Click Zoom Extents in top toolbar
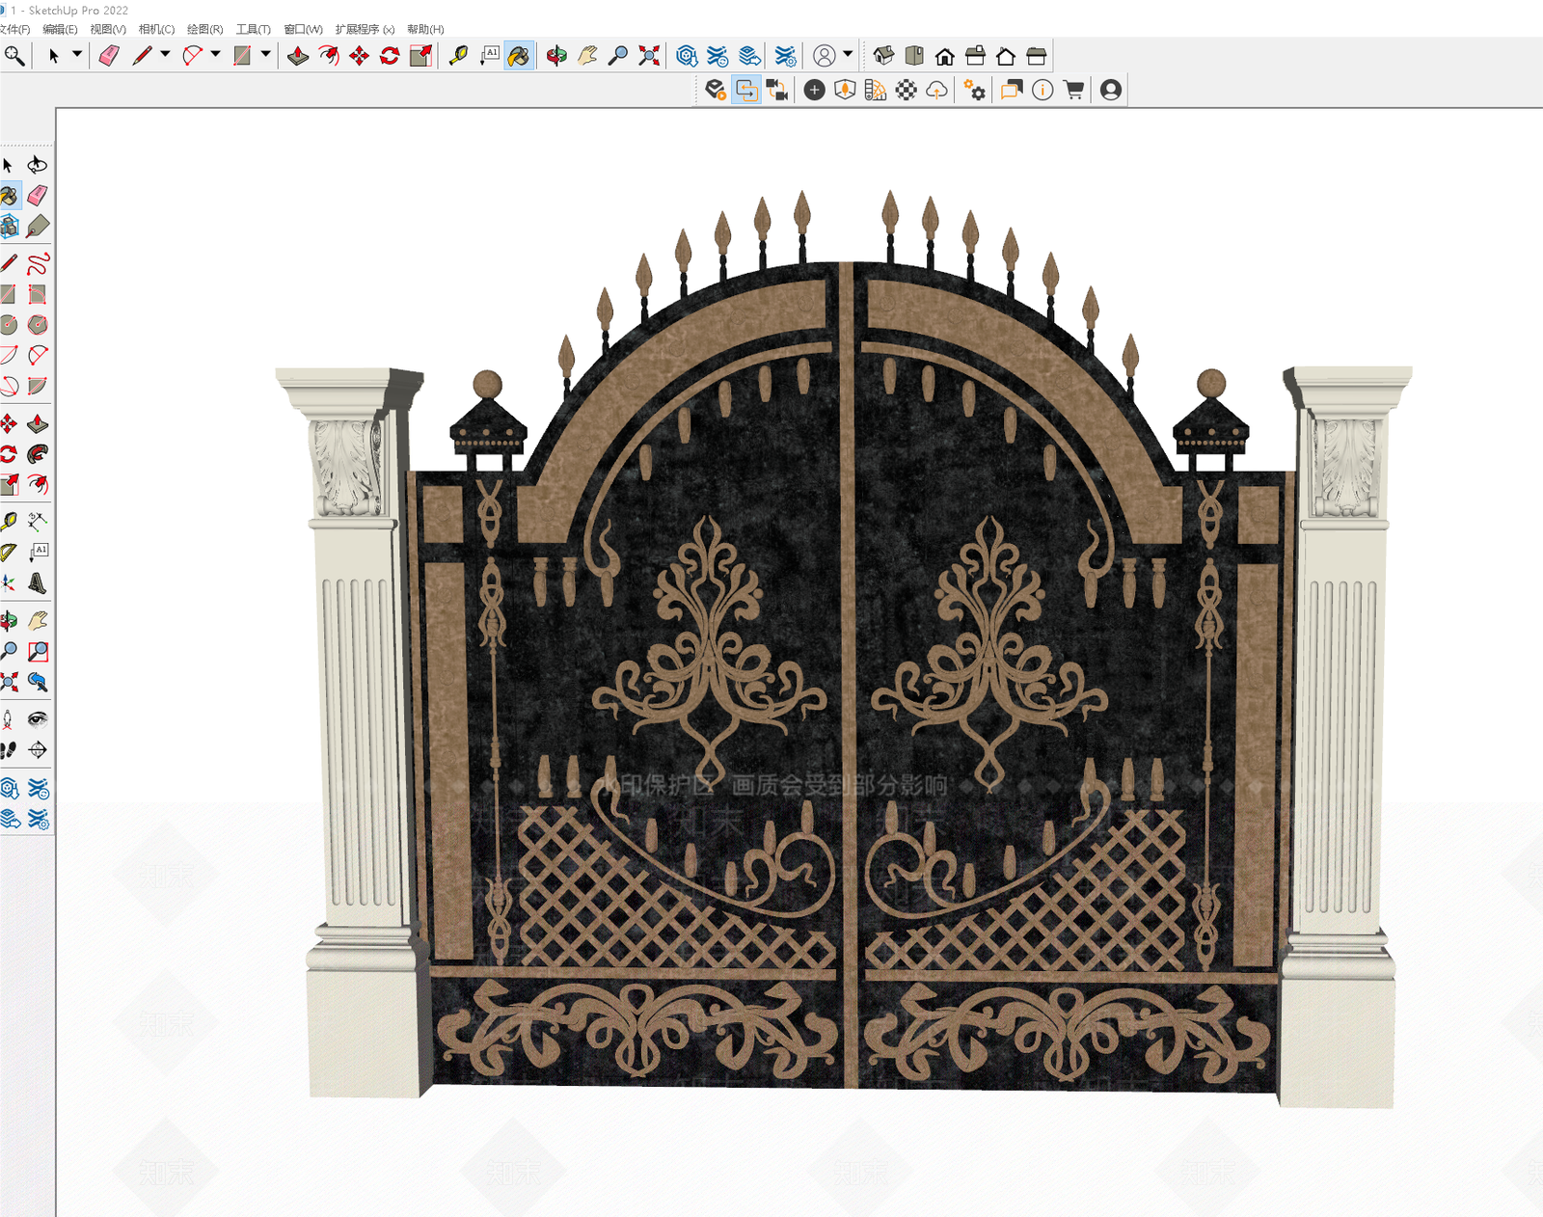The height and width of the screenshot is (1217, 1543). 649,56
